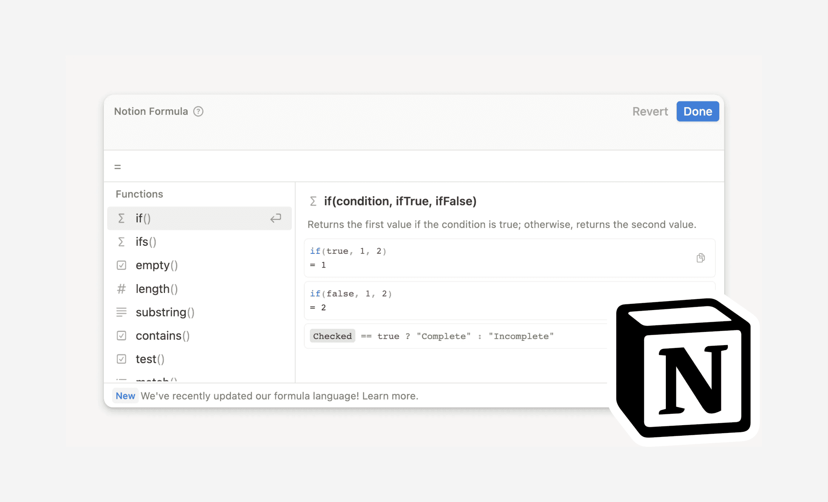
Task: Select the empty() function from sidebar
Action: point(157,265)
